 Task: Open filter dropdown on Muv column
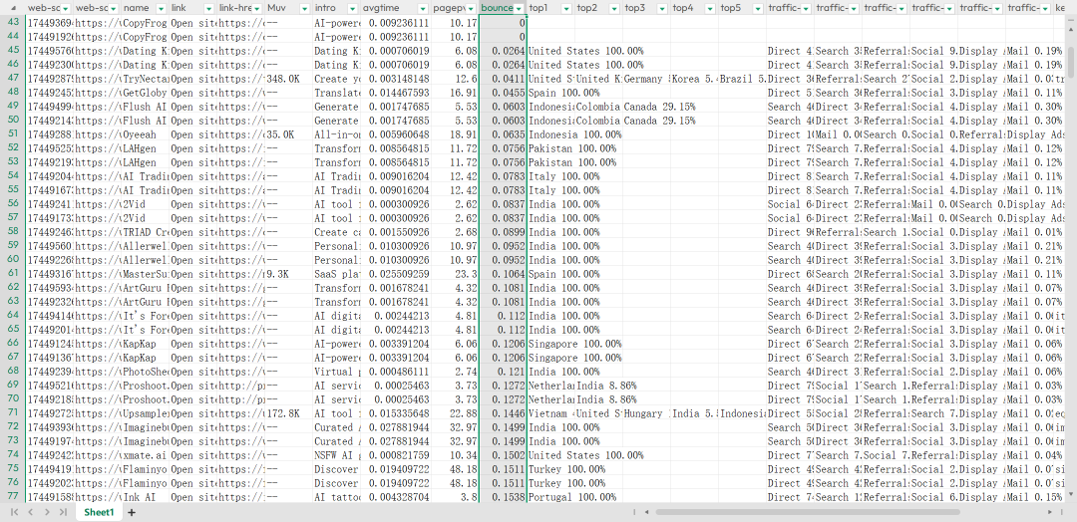304,9
